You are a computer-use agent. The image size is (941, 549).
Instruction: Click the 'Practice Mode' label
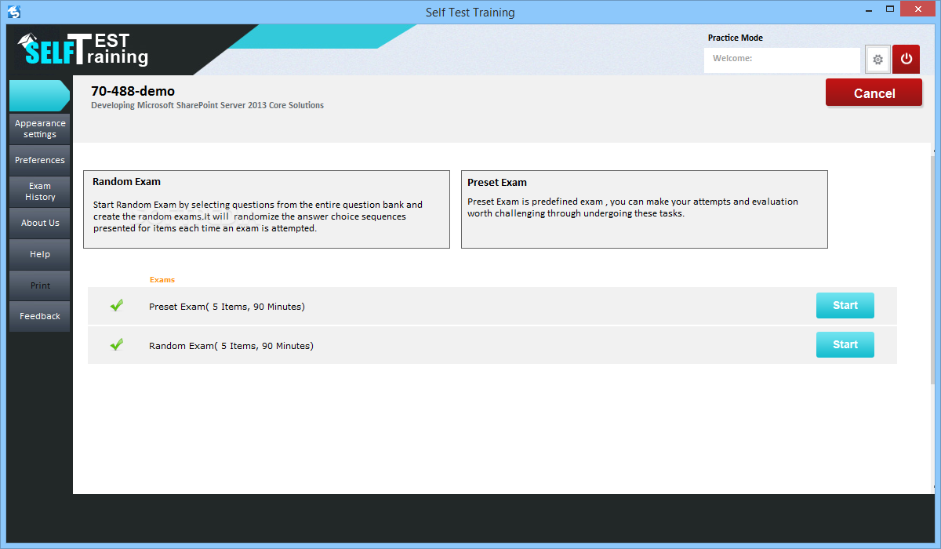click(x=736, y=38)
